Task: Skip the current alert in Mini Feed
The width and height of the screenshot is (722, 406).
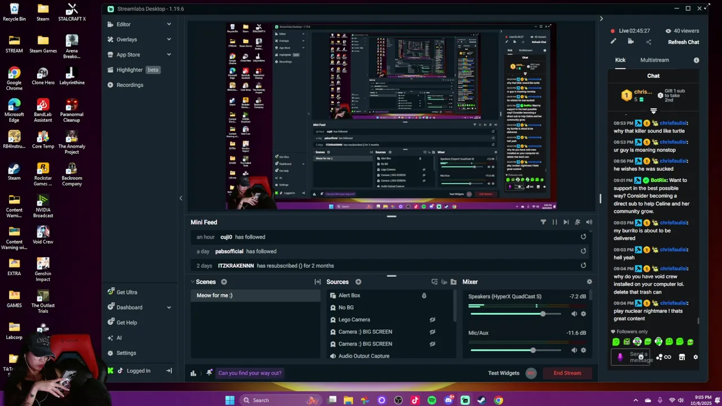Action: 566,222
